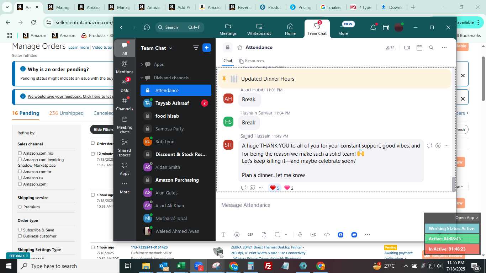Click the blue plus new chat button
This screenshot has width=486, height=273.
tap(207, 48)
